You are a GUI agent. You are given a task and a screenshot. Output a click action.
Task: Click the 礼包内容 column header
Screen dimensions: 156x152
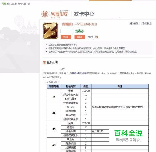coord(71,86)
